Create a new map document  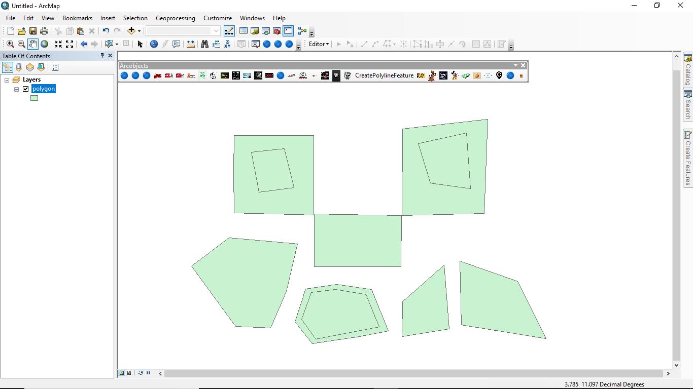[x=11, y=31]
